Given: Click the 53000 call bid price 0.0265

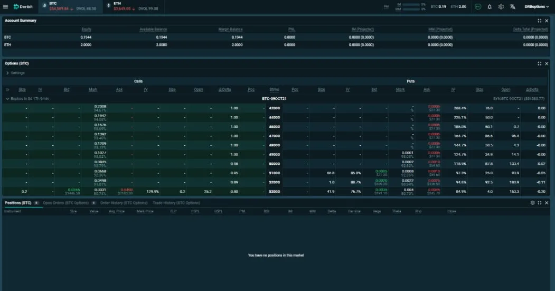Looking at the screenshot, I should (x=74, y=190).
